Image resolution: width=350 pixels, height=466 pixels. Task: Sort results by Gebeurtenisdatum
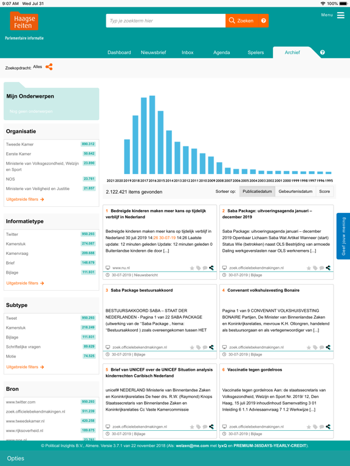pyautogui.click(x=295, y=192)
